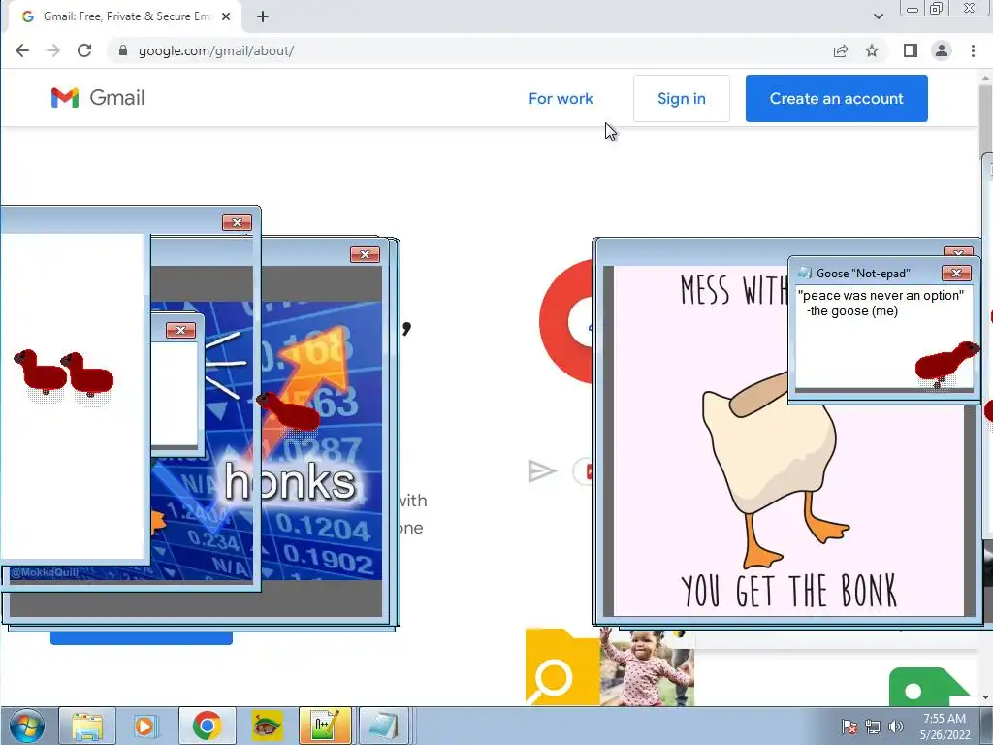Close the Goose "Not-epad" window

(x=956, y=273)
